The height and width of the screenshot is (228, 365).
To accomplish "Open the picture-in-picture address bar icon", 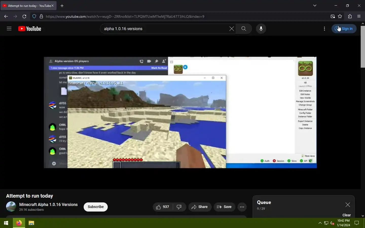I will [333, 16].
